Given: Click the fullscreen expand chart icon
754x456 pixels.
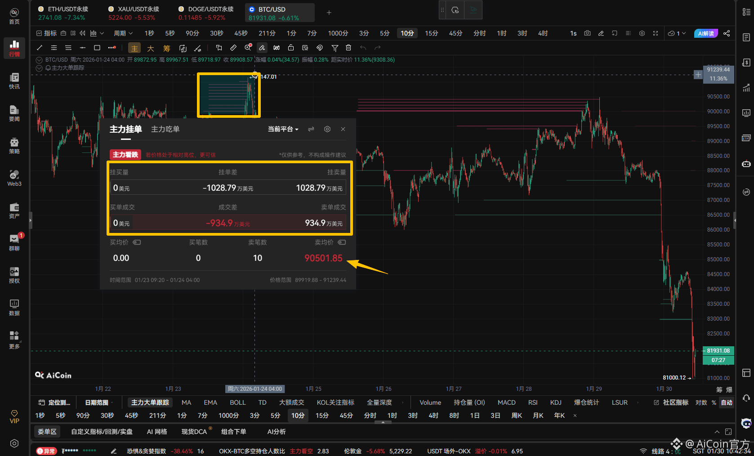Looking at the screenshot, I should (656, 33).
